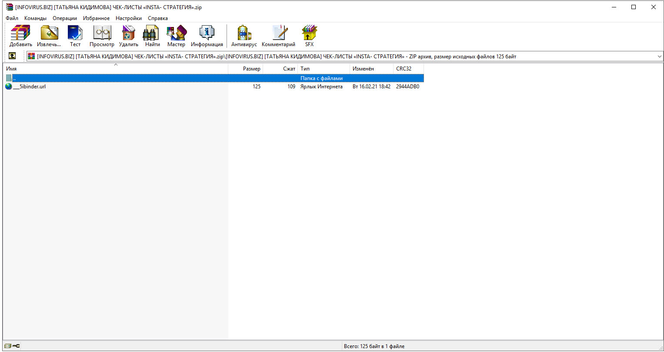Open the Операции menu
Screen dimensions: 664x352
[65, 18]
